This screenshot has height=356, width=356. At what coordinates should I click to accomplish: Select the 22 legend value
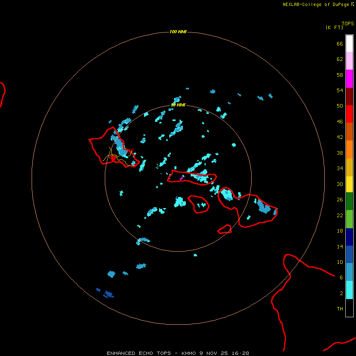[340, 215]
